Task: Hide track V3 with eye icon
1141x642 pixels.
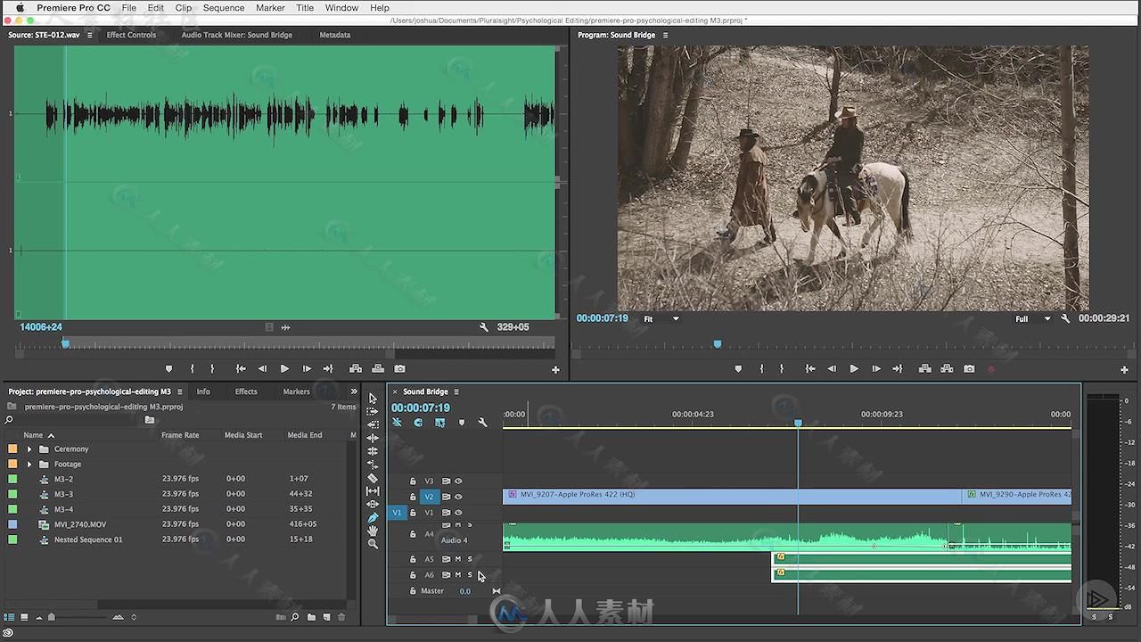Action: [458, 481]
